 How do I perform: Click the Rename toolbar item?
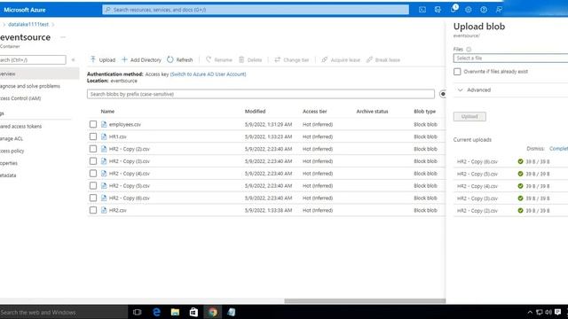pos(219,59)
